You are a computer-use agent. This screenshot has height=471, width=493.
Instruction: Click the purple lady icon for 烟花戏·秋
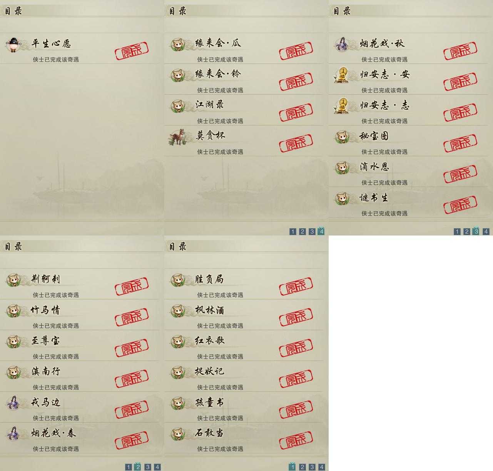[341, 44]
